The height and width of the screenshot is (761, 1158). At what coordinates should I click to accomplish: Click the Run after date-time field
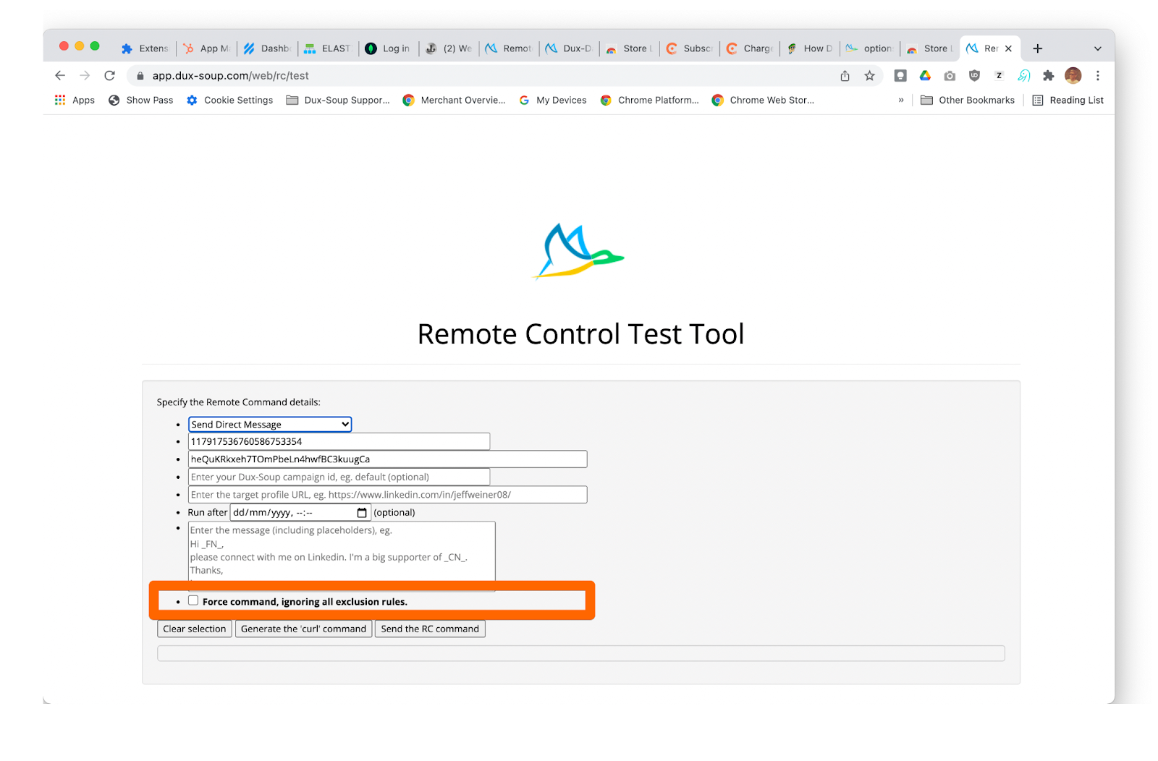300,512
